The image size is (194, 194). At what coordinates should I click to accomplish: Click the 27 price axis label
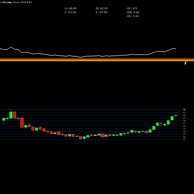(184, 134)
